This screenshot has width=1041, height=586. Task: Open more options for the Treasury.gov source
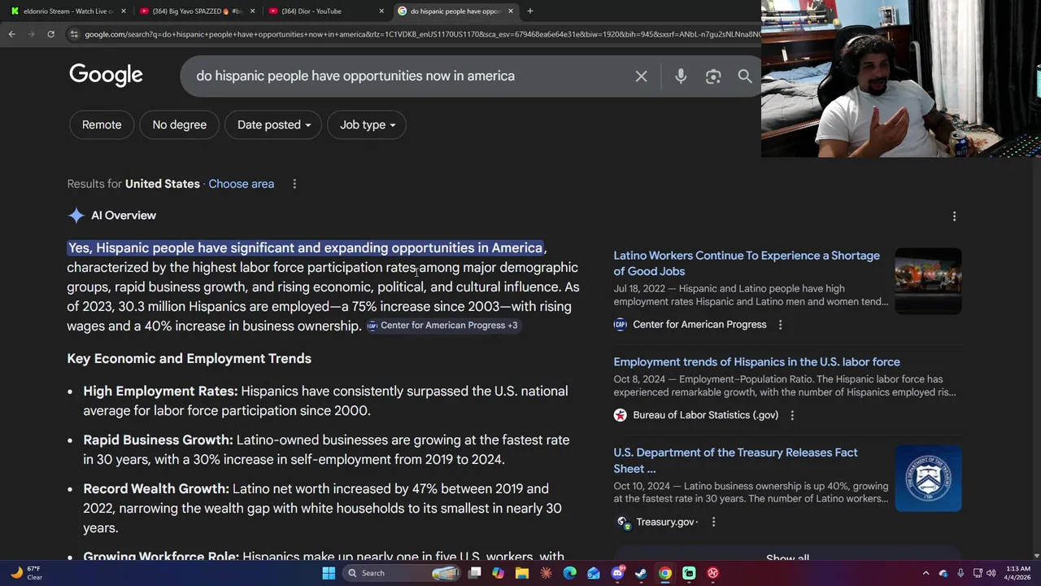point(713,523)
